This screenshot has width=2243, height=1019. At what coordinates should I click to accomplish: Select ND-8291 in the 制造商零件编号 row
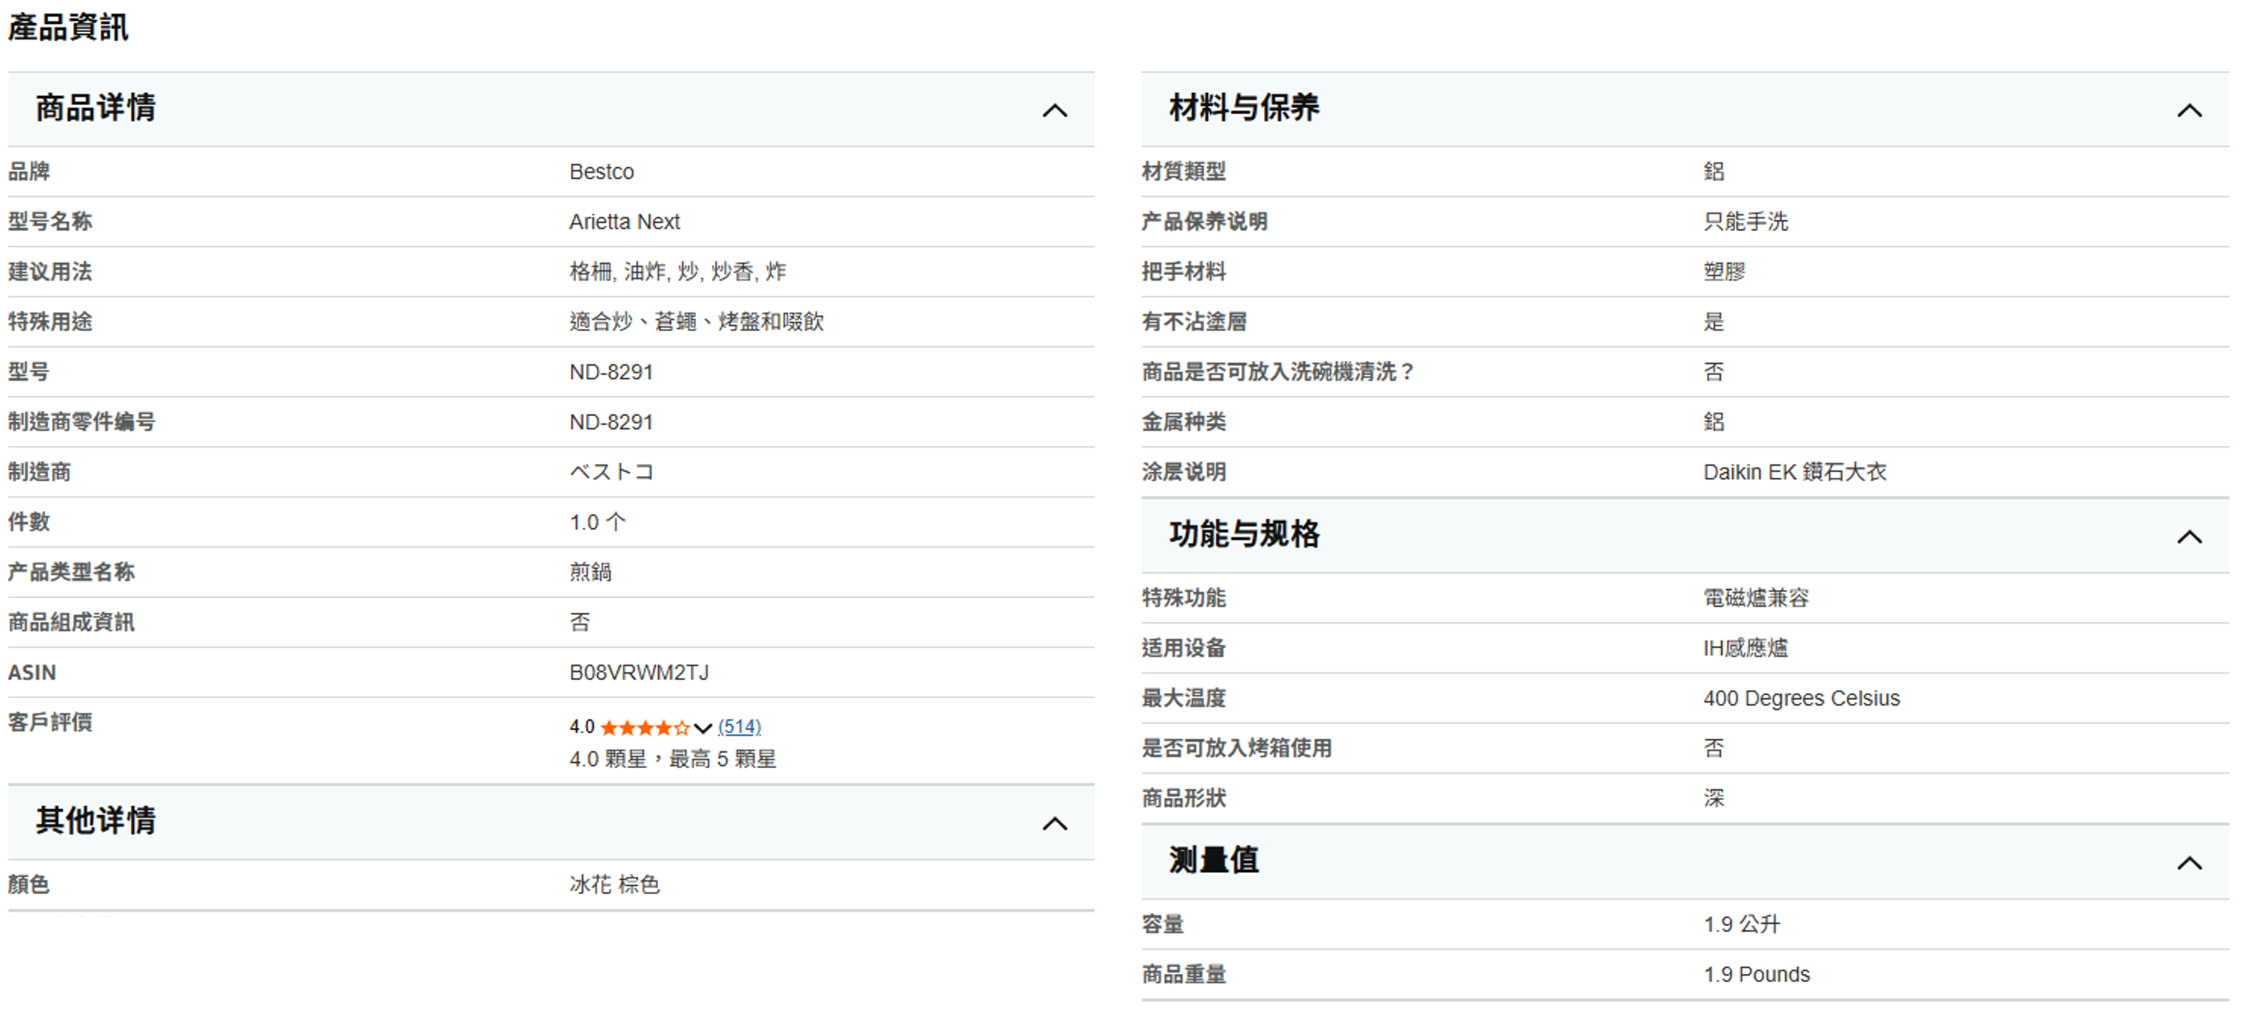pos(611,423)
